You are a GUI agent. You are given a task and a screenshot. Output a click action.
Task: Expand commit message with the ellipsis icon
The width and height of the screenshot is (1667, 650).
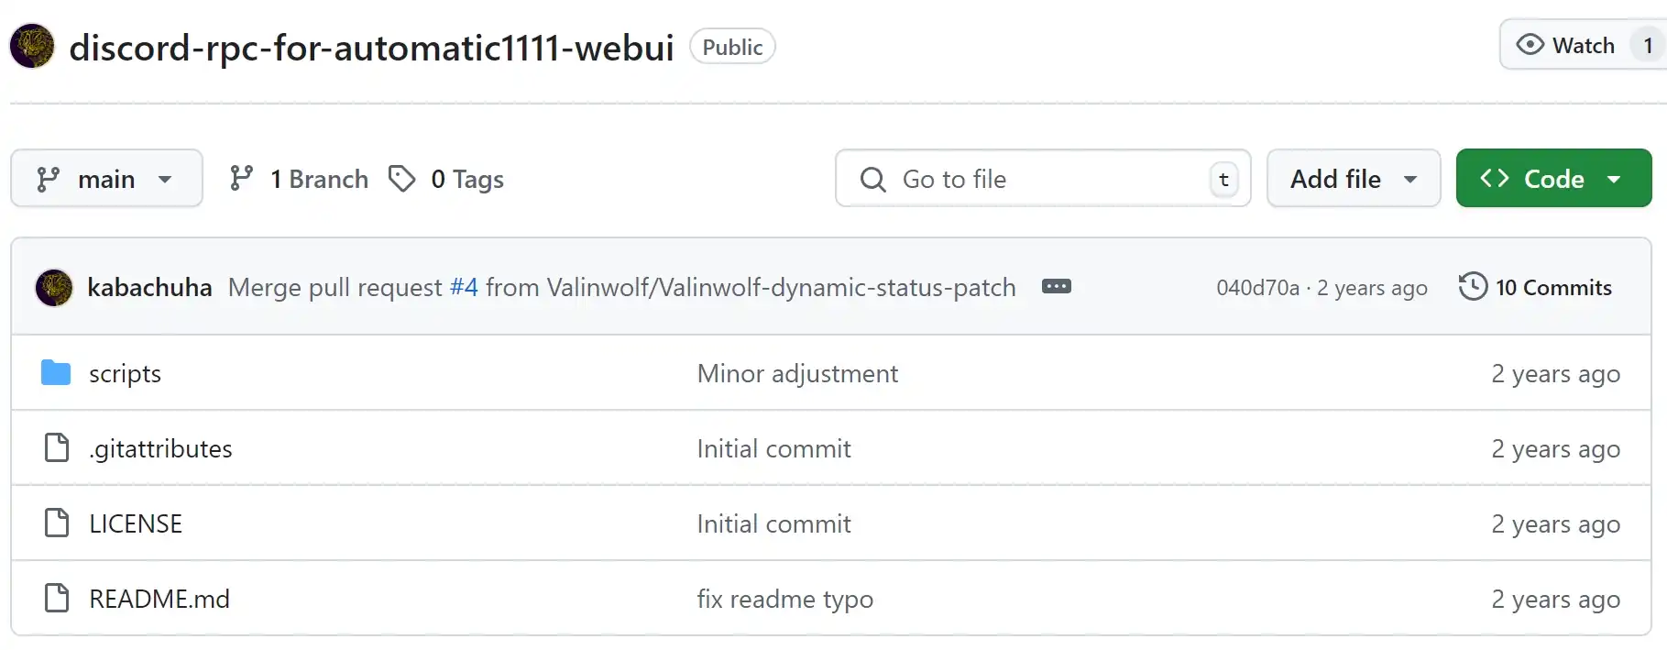pyautogui.click(x=1057, y=287)
